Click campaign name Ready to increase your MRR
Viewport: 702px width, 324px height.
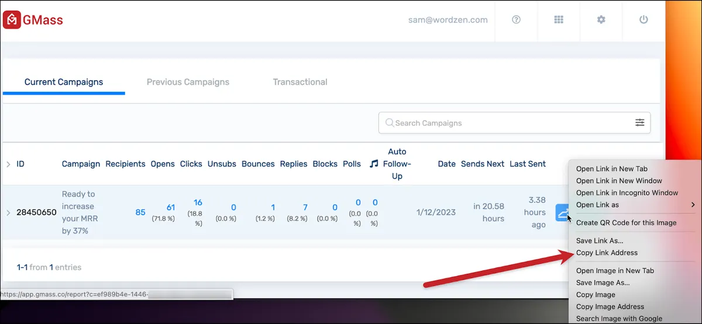click(80, 212)
